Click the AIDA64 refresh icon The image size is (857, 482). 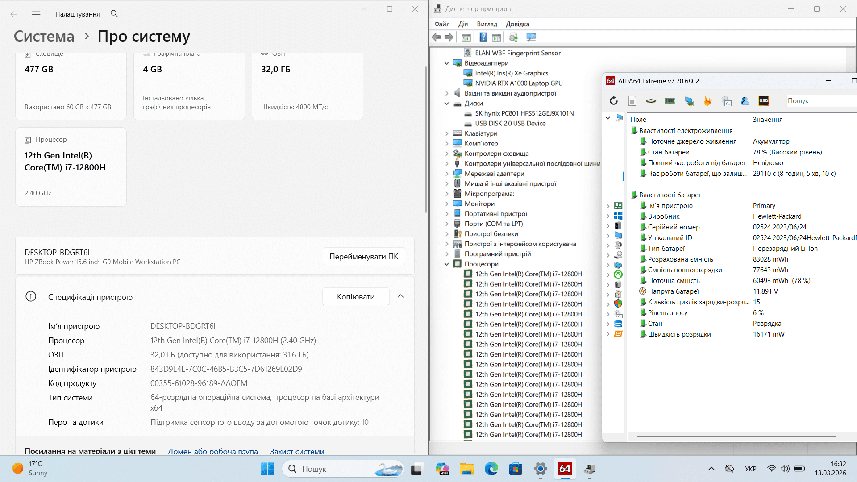[614, 101]
